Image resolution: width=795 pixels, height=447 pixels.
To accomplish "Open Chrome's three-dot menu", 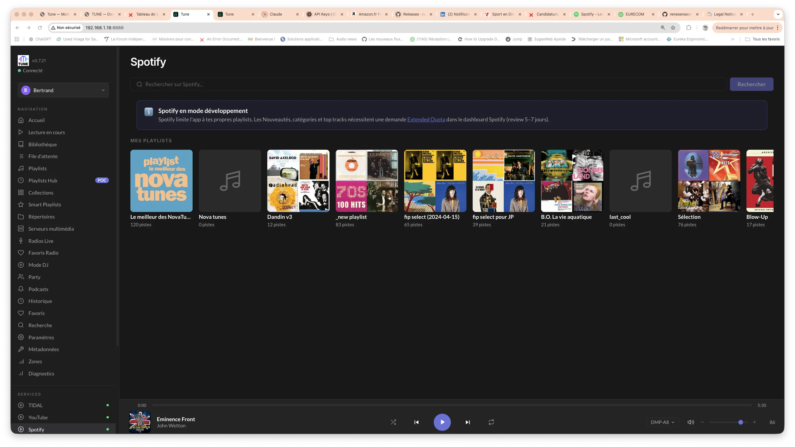I will click(x=778, y=28).
